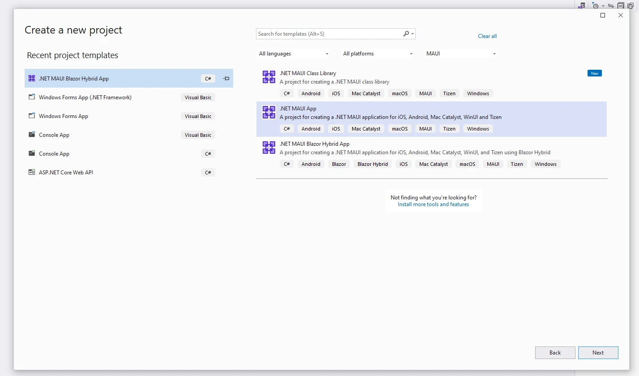Click the Windows Forms App (.NET Framework) icon
Viewport: 639px width, 376px height.
click(32, 97)
